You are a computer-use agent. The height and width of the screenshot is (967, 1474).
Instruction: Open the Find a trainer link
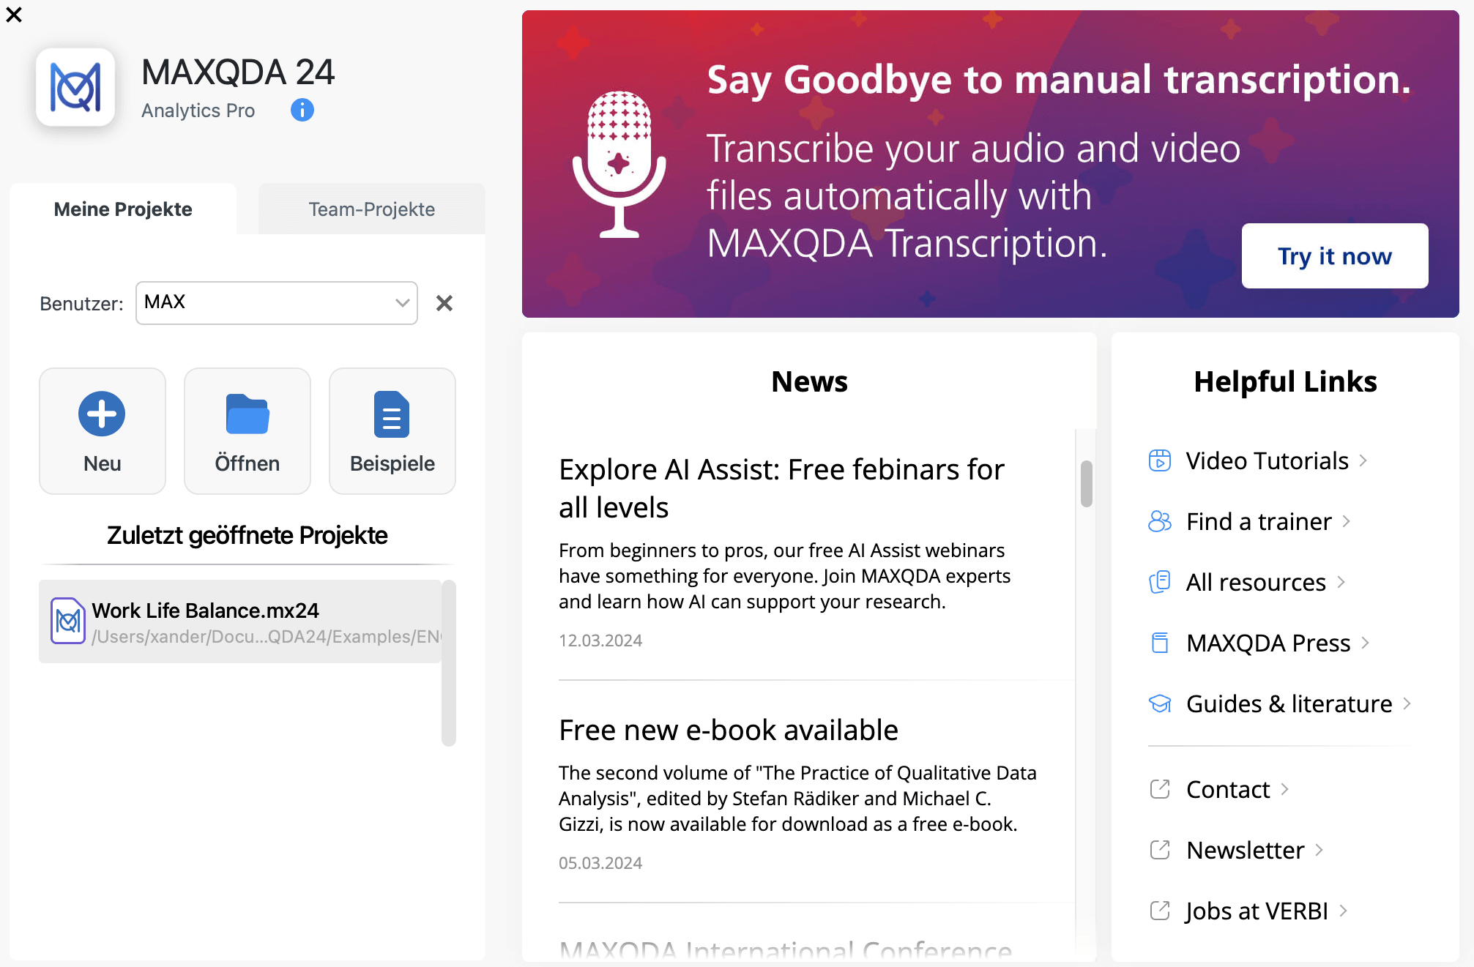pos(1259,521)
